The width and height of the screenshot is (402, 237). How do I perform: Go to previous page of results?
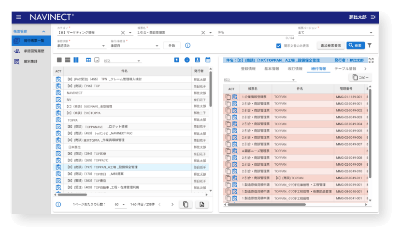159,204
